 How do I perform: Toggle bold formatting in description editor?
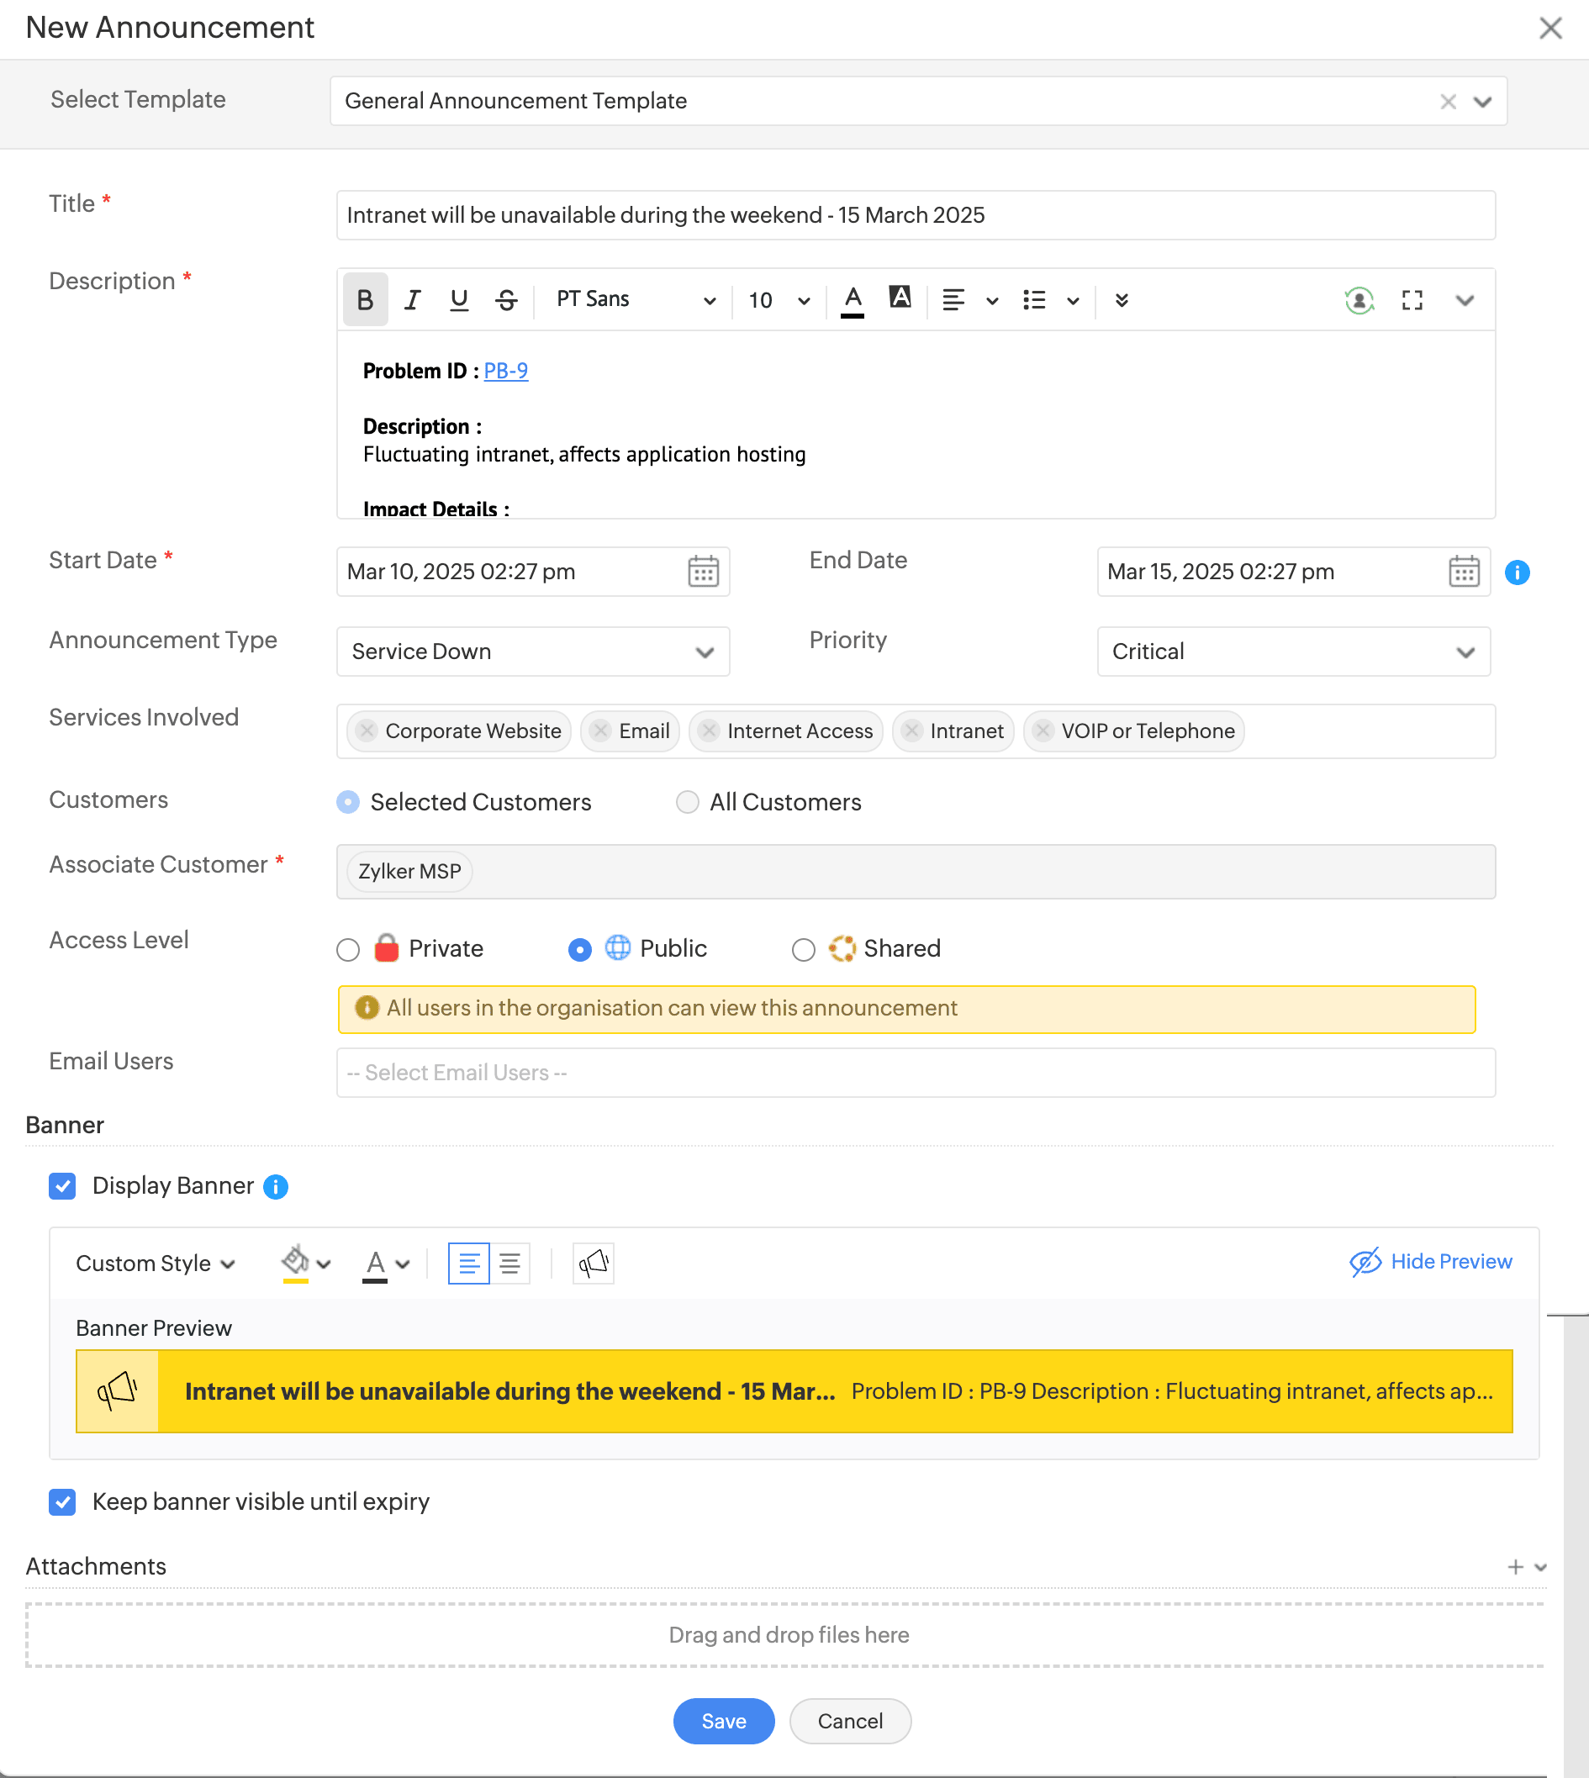click(365, 300)
